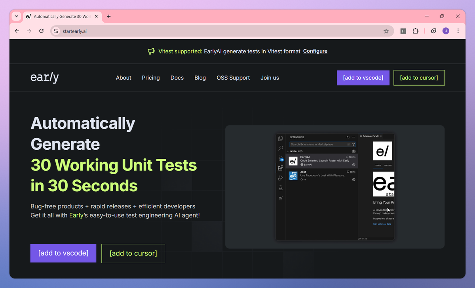Screen dimensions: 475x288
Task: Open the profile avatar J
Action: coord(446,31)
